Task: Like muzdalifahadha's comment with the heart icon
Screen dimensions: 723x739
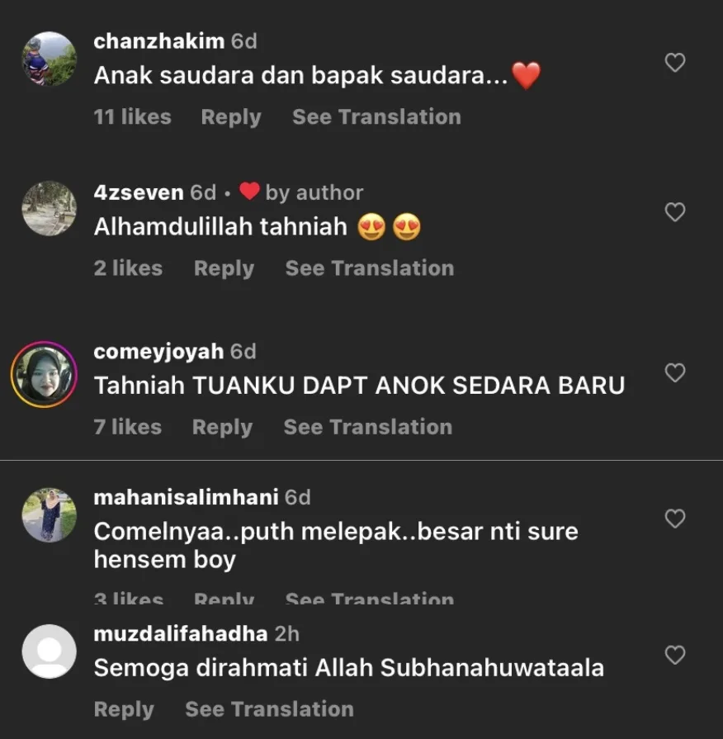Action: pyautogui.click(x=674, y=655)
